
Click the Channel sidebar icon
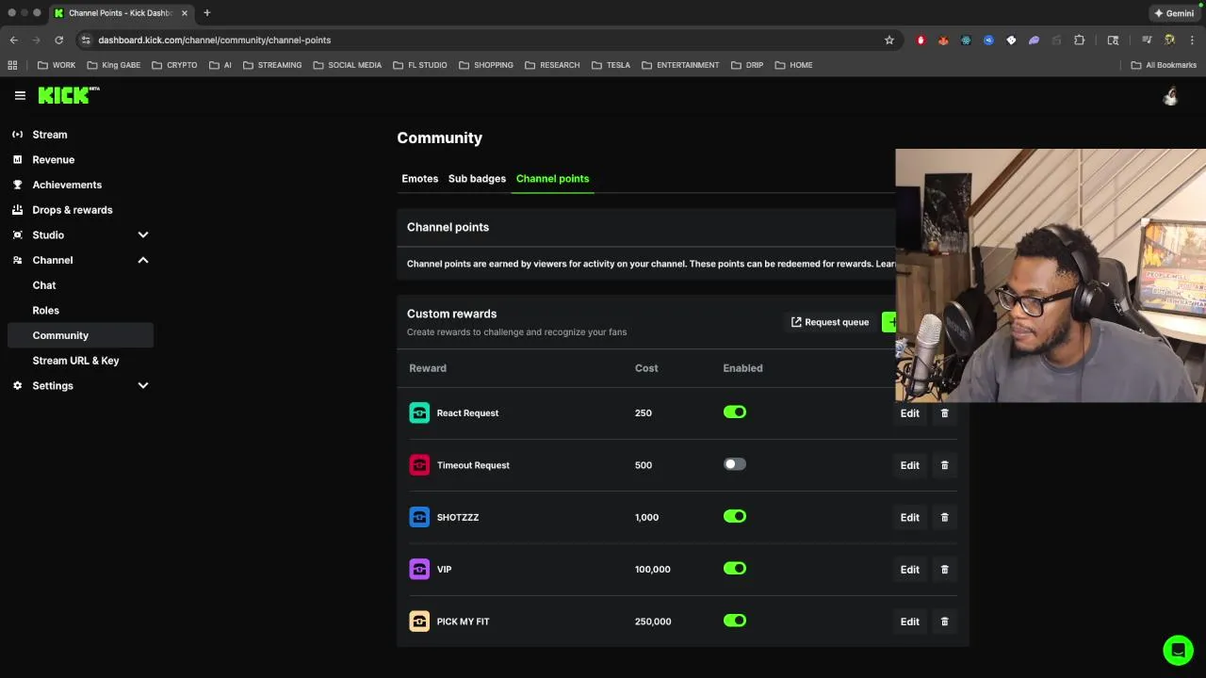[x=17, y=260]
